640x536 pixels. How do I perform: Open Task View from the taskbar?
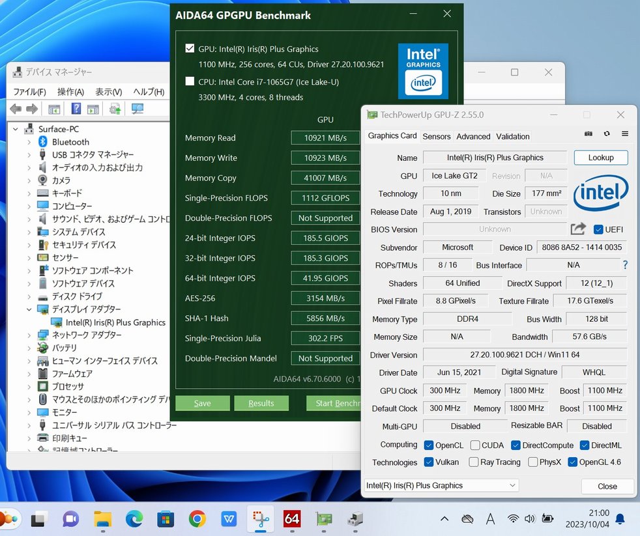(38, 519)
